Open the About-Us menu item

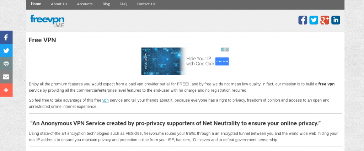(x=59, y=4)
